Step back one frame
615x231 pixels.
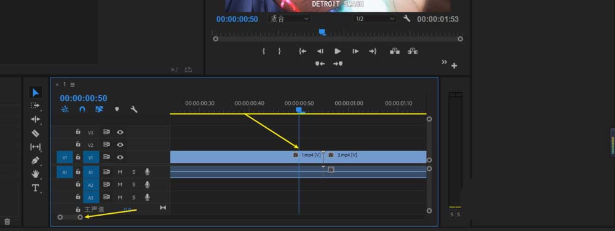point(320,51)
